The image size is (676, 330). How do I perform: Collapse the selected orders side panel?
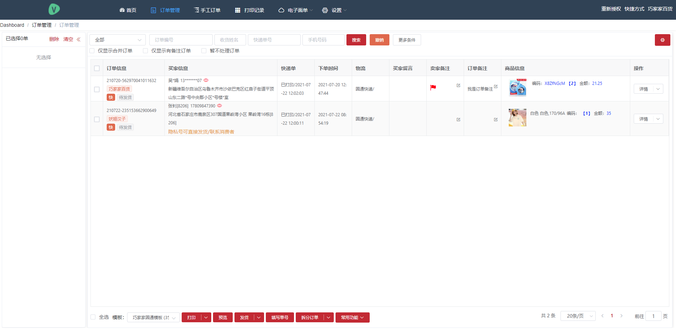pyautogui.click(x=79, y=39)
